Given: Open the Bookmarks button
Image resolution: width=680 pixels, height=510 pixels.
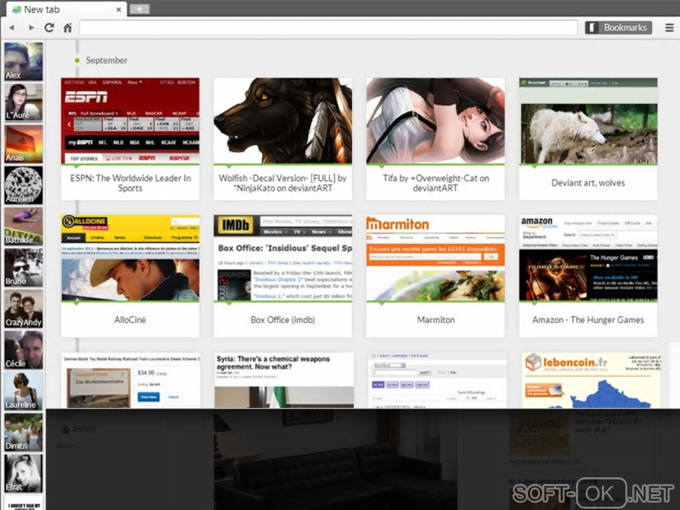Looking at the screenshot, I should [x=618, y=28].
